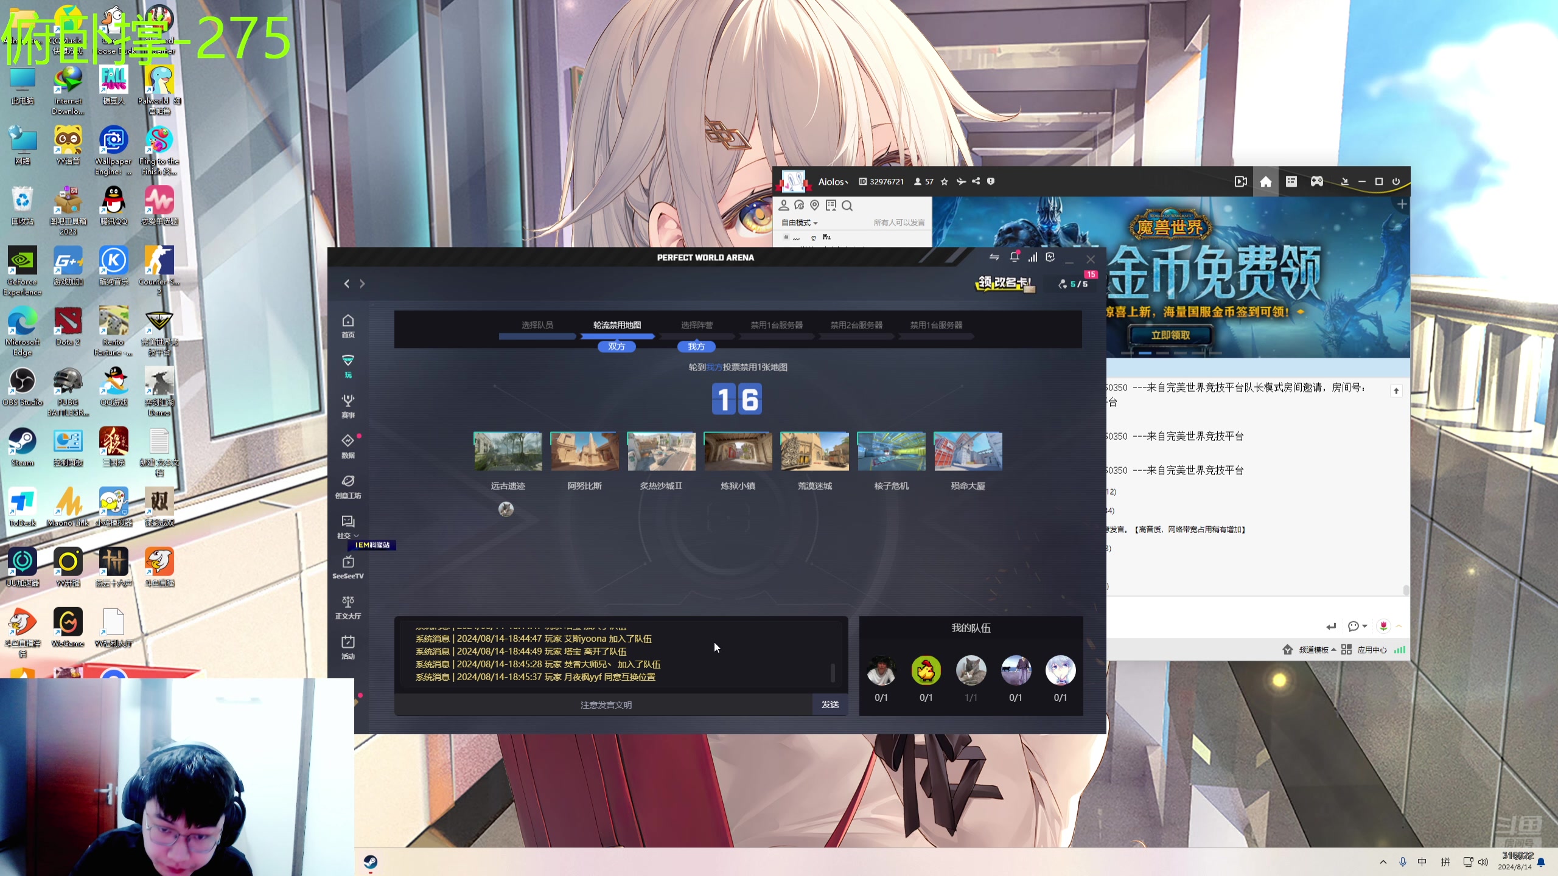Open the 赛事 trophy sidebar icon
Screen dimensions: 1558x876
tap(348, 406)
